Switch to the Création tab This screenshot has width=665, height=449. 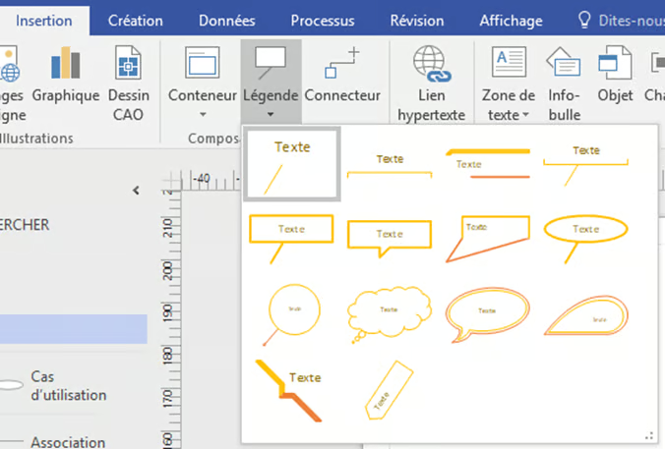click(136, 21)
